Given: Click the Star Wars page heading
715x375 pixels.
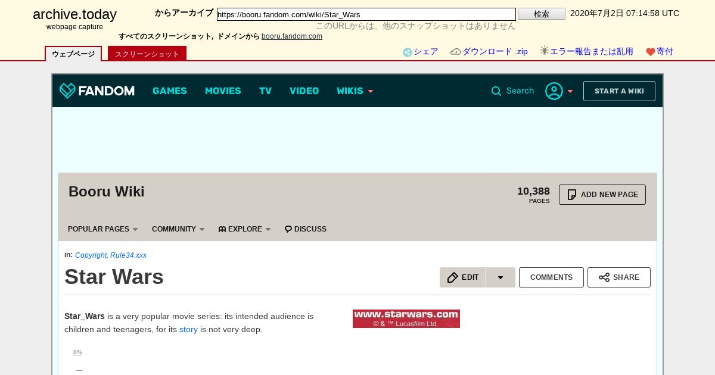Looking at the screenshot, I should [x=114, y=277].
